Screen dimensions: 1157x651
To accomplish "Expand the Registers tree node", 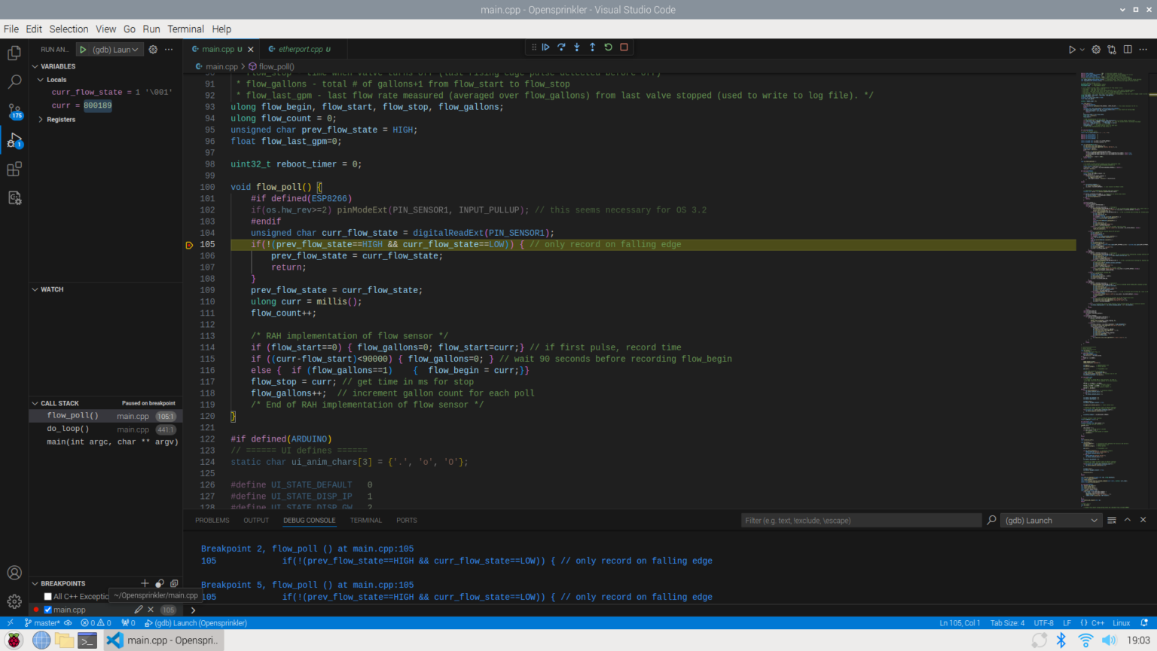I will point(56,120).
